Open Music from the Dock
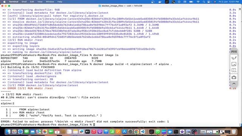 click(x=94, y=132)
